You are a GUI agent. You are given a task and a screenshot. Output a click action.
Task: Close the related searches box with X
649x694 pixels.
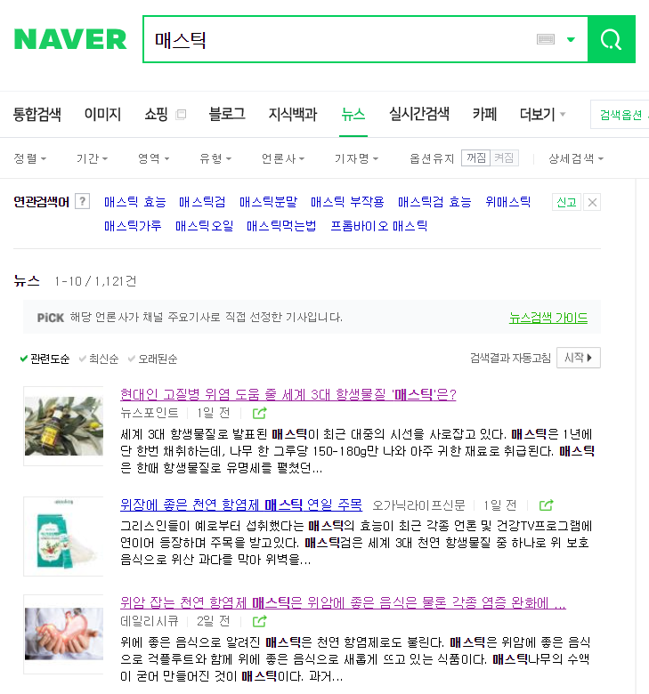coord(592,202)
